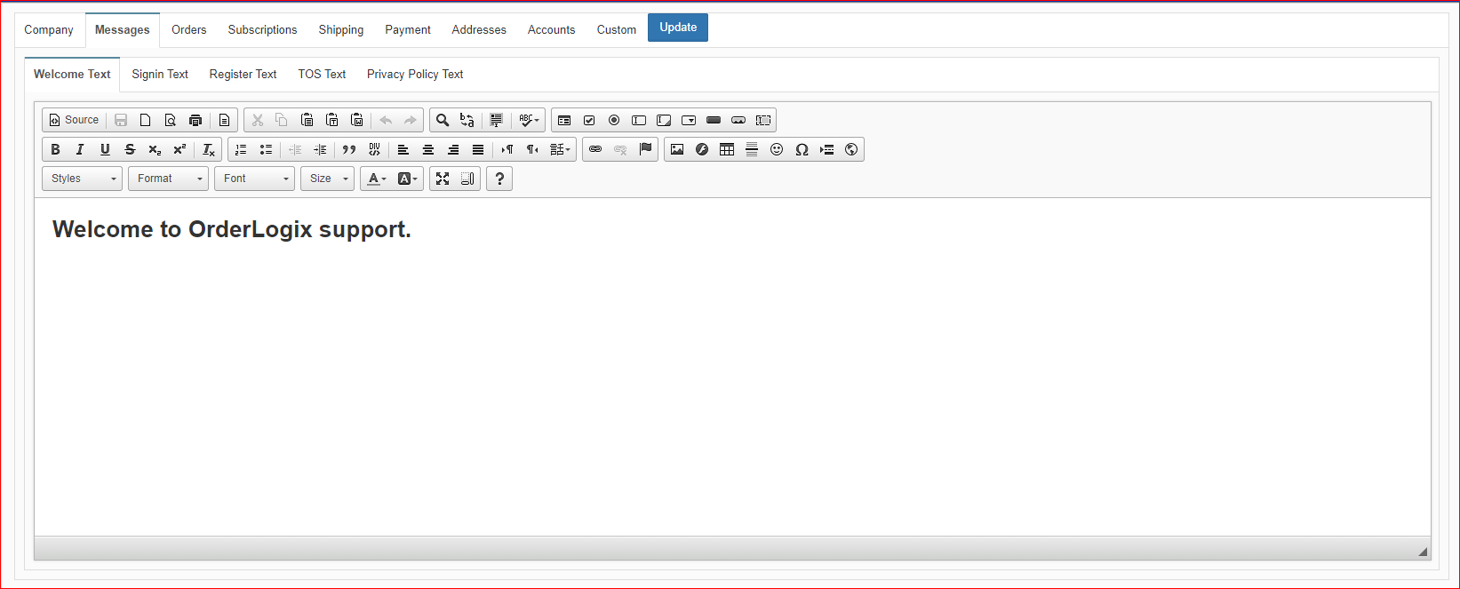Open the Source view of the editor

(x=74, y=120)
